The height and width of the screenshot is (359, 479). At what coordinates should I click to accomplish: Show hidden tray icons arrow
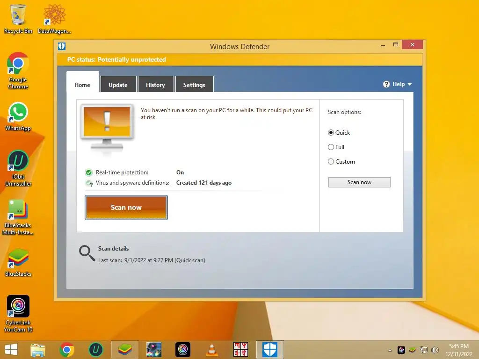point(390,350)
